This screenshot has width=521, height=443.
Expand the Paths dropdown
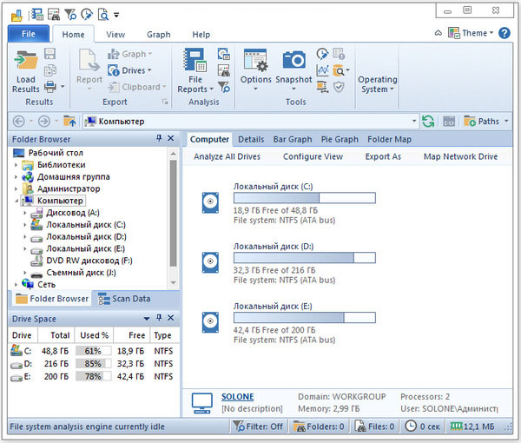[487, 122]
